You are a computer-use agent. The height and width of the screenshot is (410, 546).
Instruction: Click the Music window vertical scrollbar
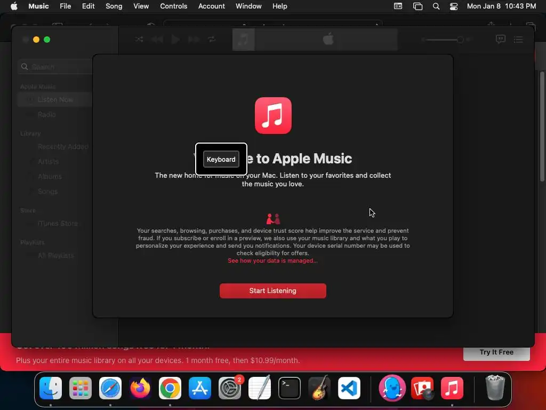click(542, 126)
